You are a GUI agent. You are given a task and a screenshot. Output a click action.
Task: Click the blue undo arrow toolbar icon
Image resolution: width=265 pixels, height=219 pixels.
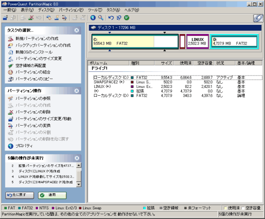click(x=111, y=17)
